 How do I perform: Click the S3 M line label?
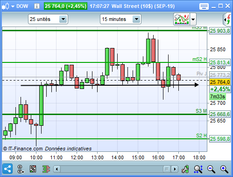(x=201, y=111)
